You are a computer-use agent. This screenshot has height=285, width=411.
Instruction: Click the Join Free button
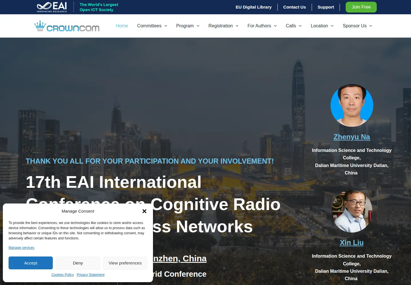361,7
